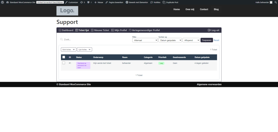
Task: Click Pagina bewerken in admin bar
Action: [114, 2]
